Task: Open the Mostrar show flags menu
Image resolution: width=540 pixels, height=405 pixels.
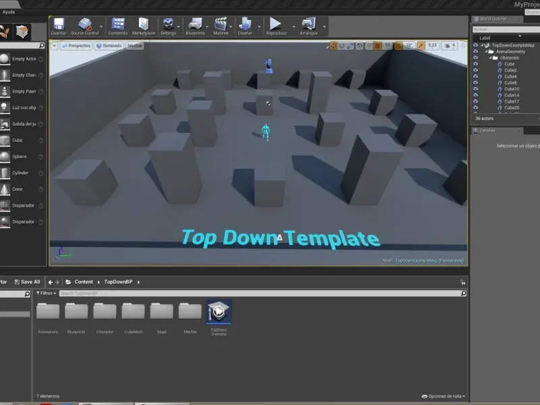Action: [x=134, y=45]
